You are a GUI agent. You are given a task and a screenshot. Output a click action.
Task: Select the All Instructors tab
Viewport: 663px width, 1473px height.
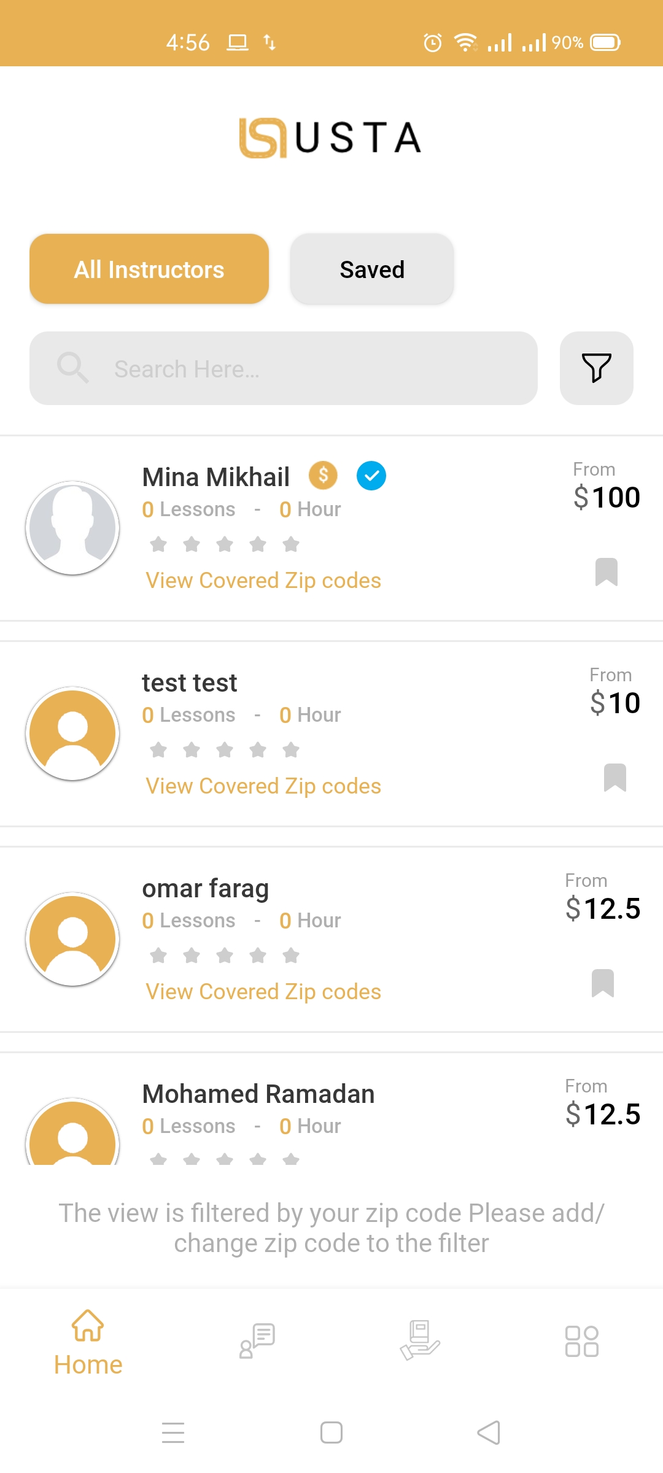point(149,269)
